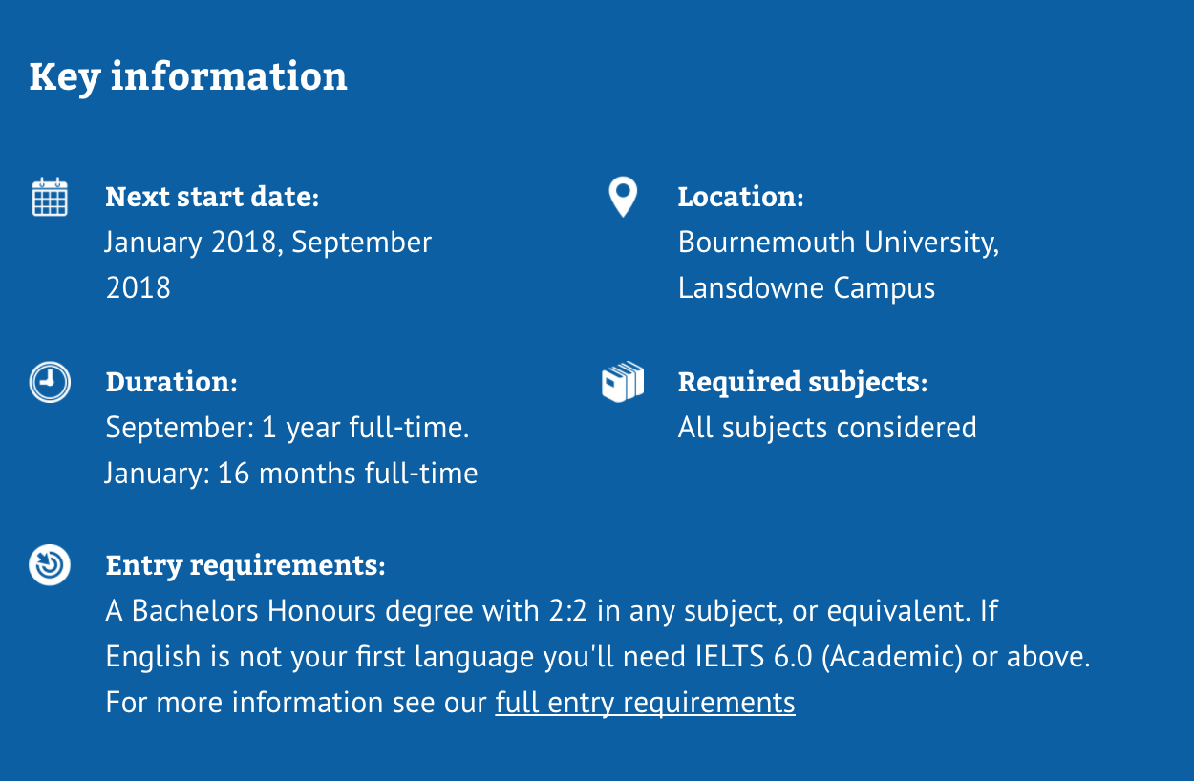Click the Required subjects label

click(x=802, y=382)
